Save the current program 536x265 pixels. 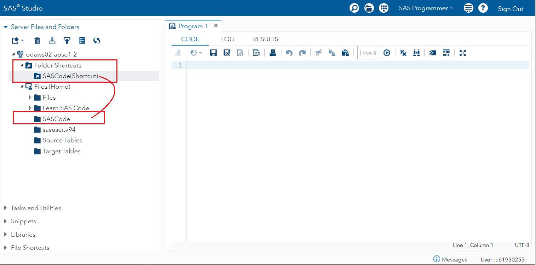(213, 53)
